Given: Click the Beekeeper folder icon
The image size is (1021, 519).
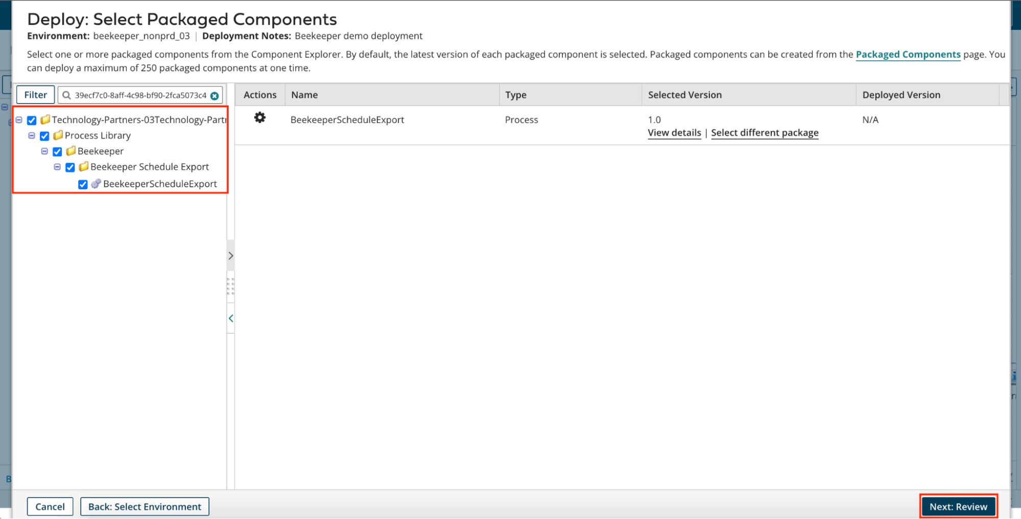Looking at the screenshot, I should click(x=70, y=151).
